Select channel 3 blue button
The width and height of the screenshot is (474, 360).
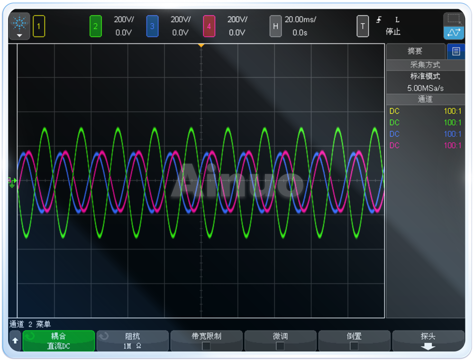[x=152, y=26]
